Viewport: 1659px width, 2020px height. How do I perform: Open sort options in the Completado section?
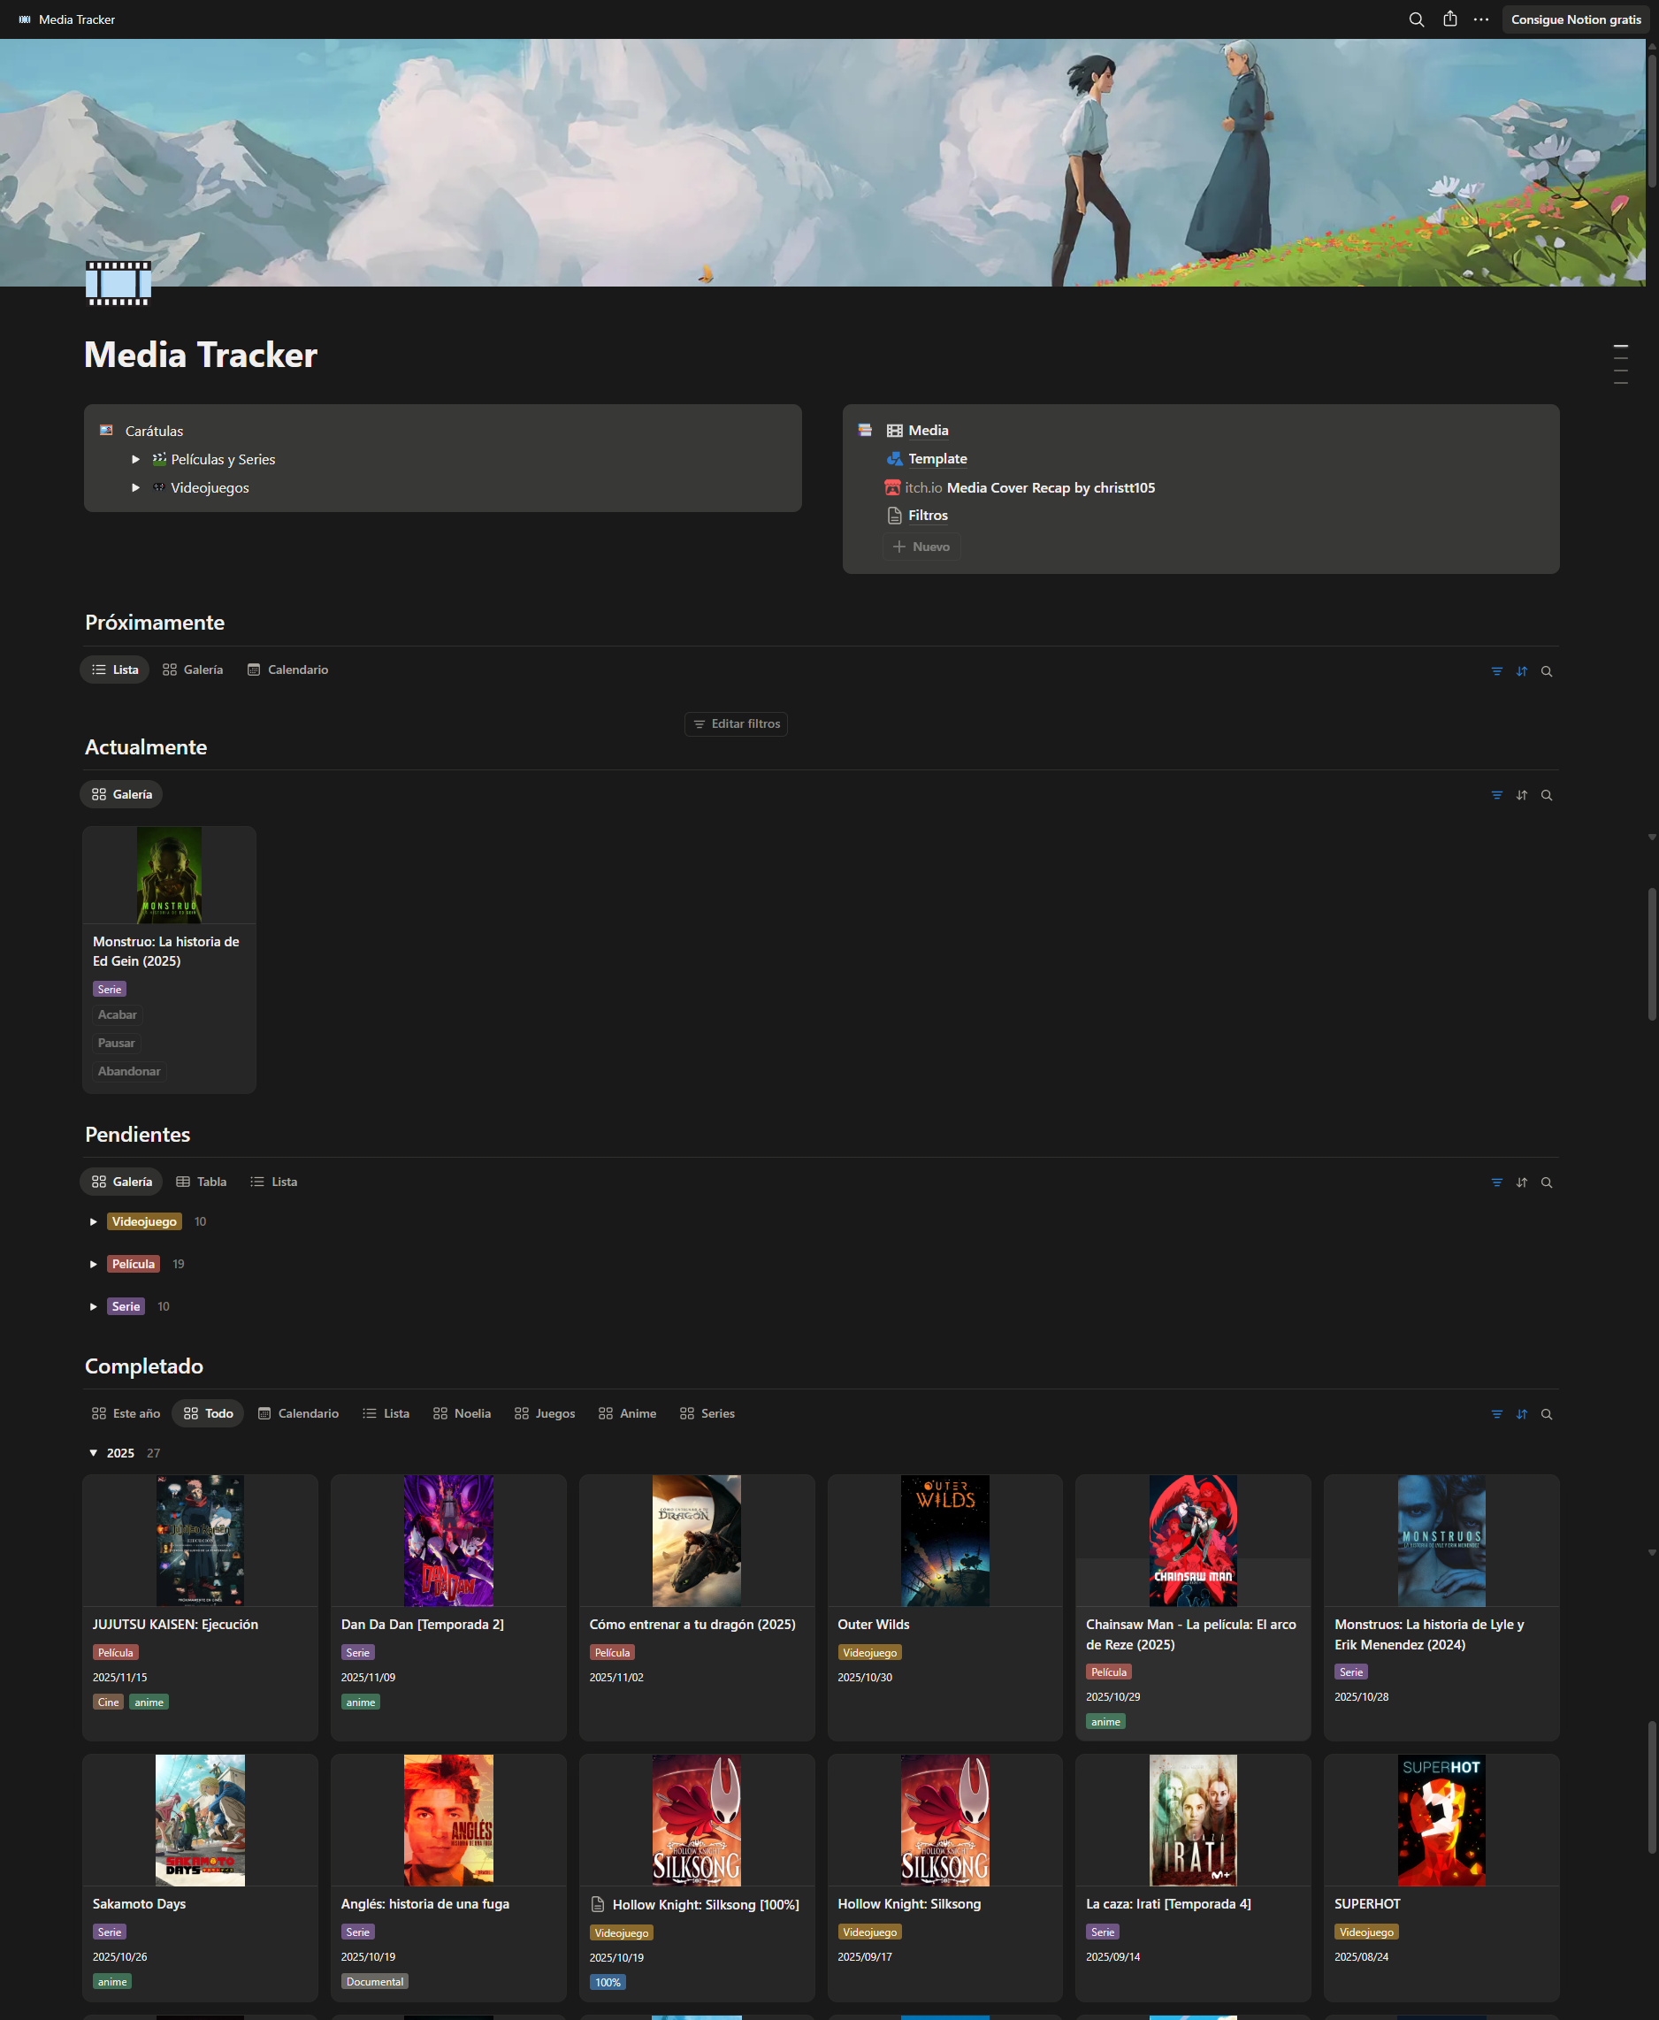click(1521, 1413)
